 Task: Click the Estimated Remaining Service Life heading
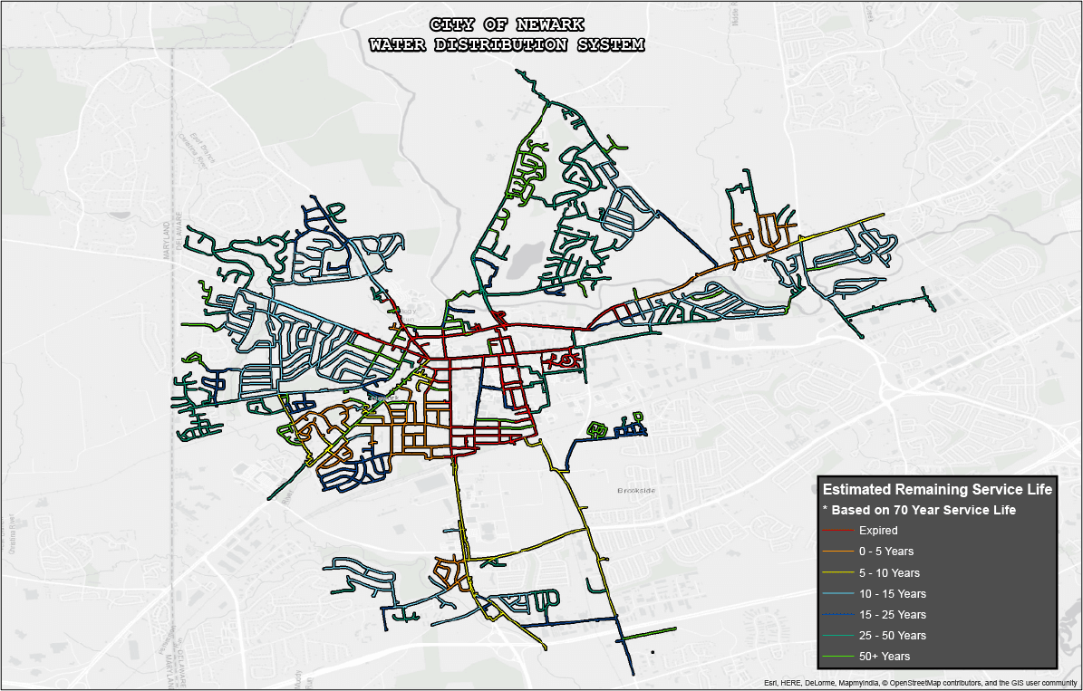936,489
